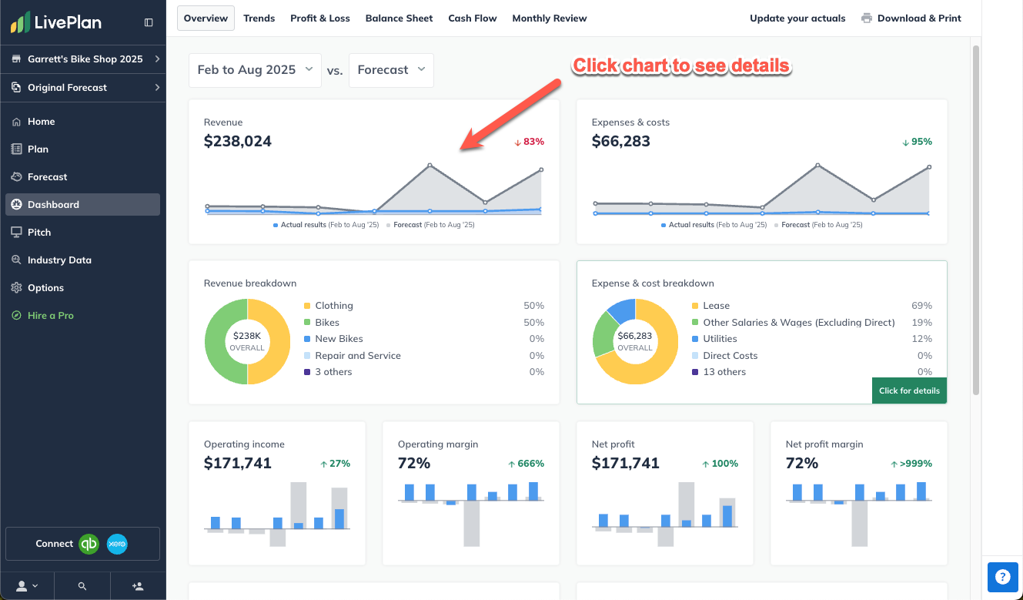This screenshot has width=1023, height=600.
Task: Open the Forecast comparison dropdown
Action: click(x=391, y=69)
